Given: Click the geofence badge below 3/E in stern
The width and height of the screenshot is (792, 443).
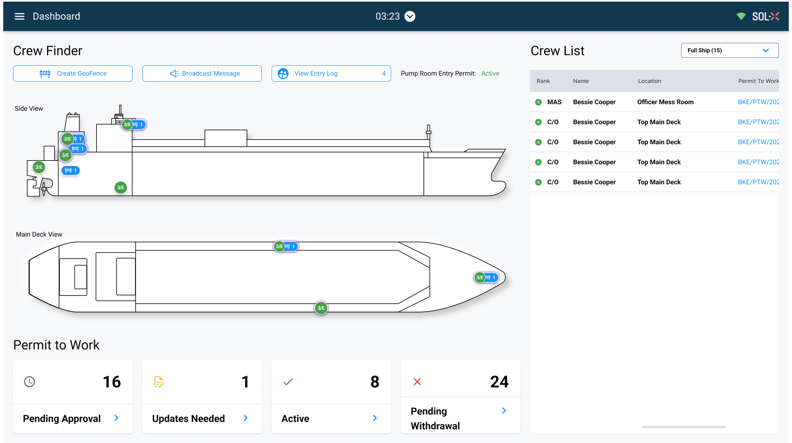Looking at the screenshot, I should tap(71, 170).
